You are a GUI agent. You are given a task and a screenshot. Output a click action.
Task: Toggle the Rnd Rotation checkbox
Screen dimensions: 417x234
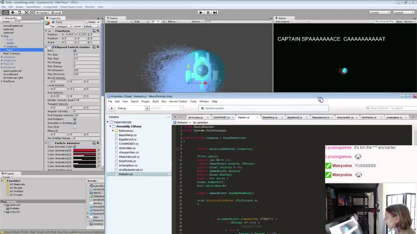(75, 119)
